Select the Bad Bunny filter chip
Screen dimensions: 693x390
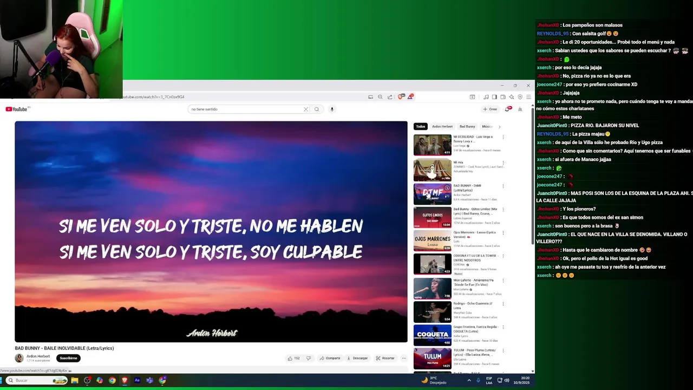point(467,126)
